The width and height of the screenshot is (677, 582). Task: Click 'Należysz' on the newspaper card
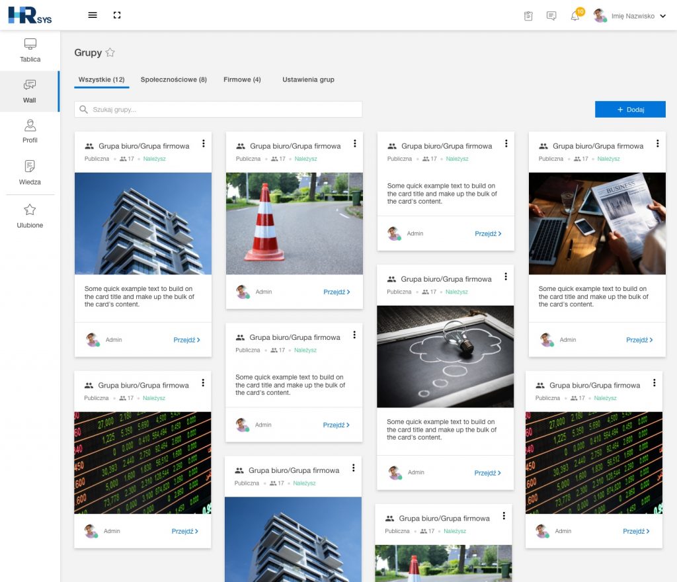coord(608,159)
